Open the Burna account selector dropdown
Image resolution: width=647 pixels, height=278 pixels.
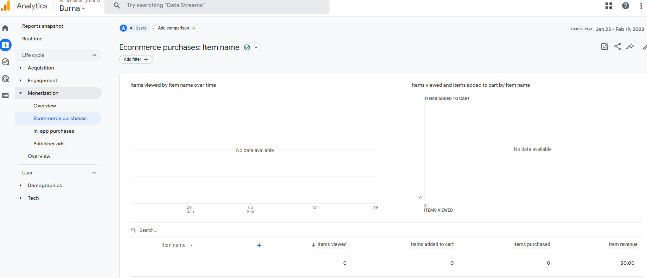[x=72, y=8]
